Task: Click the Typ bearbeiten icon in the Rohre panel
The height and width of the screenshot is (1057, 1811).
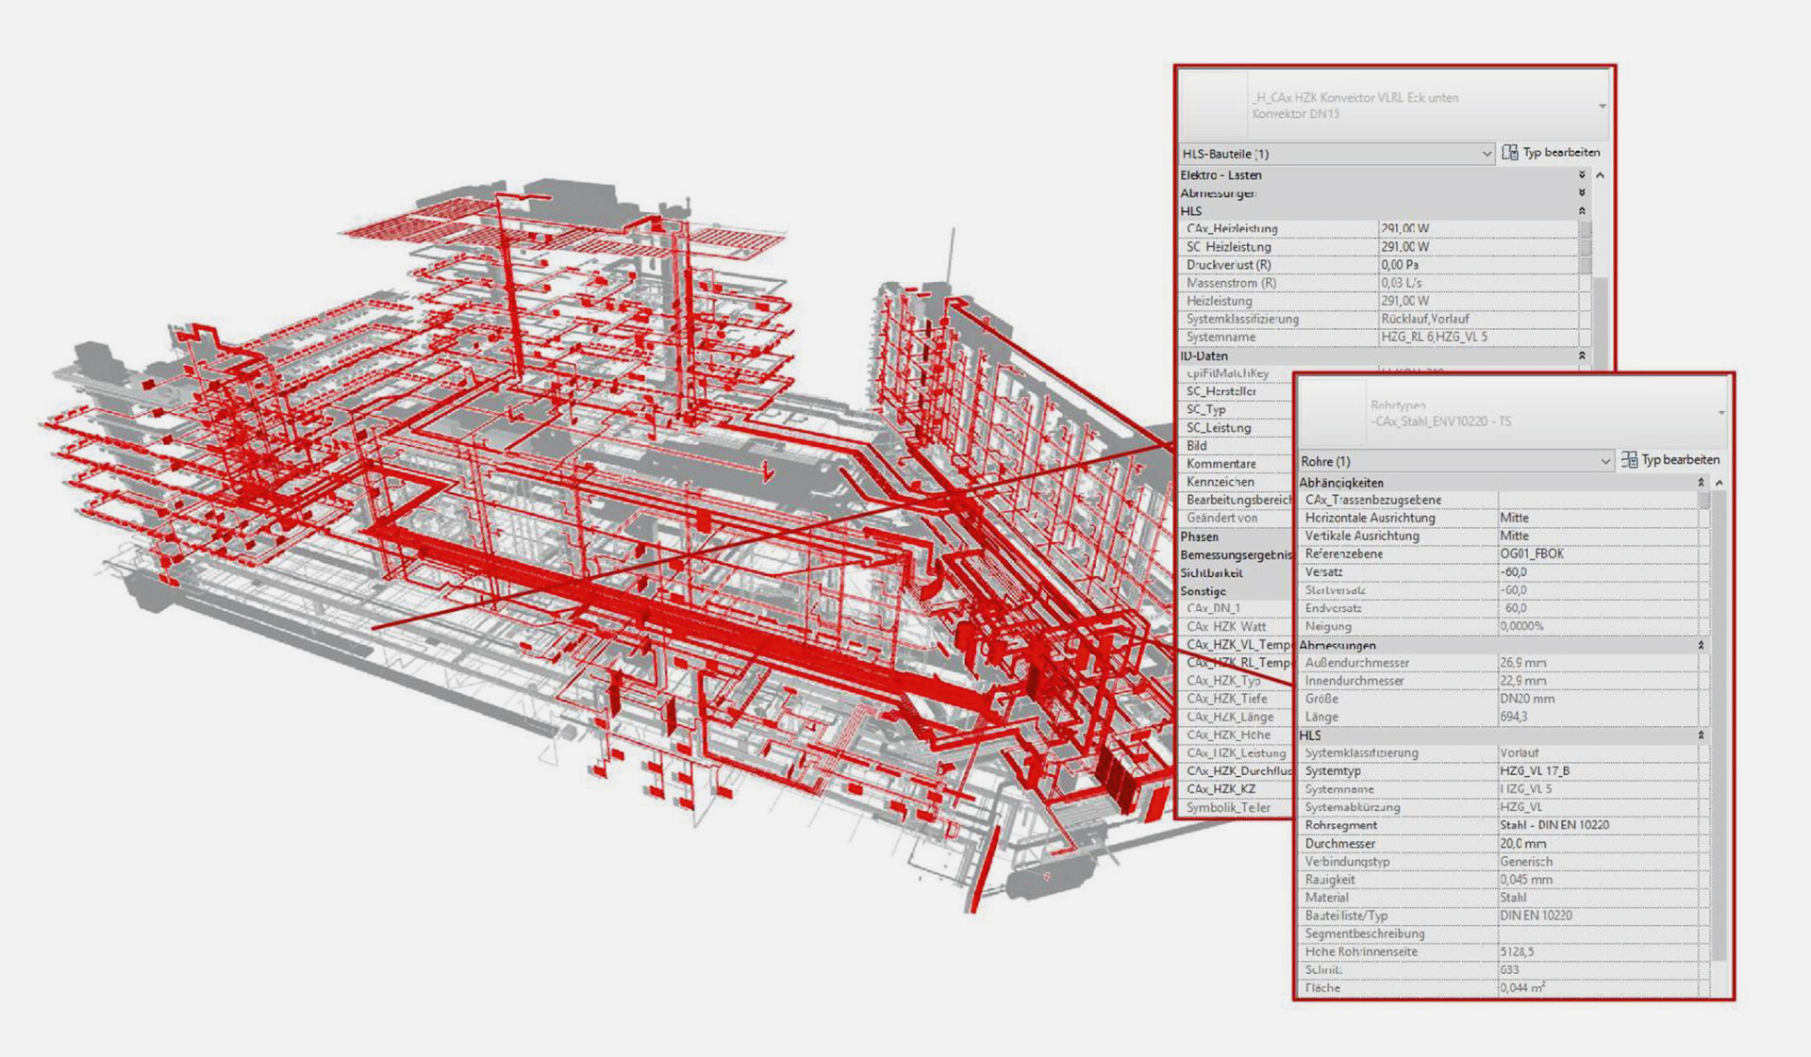Action: point(1629,460)
